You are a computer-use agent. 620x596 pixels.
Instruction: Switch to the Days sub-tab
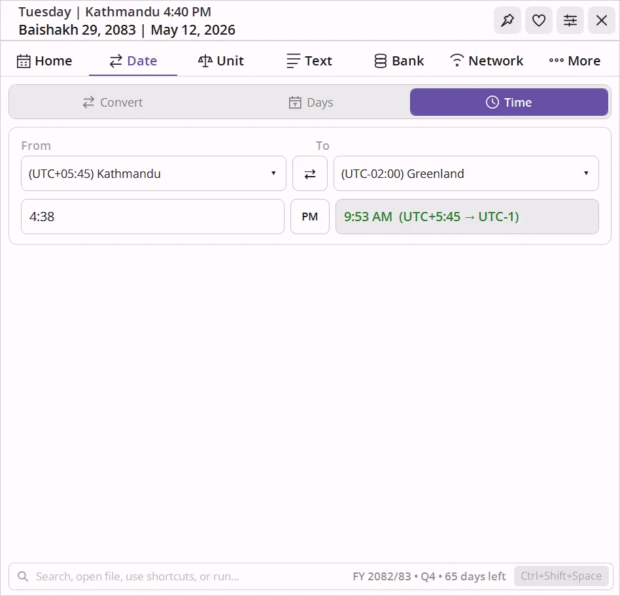[311, 103]
